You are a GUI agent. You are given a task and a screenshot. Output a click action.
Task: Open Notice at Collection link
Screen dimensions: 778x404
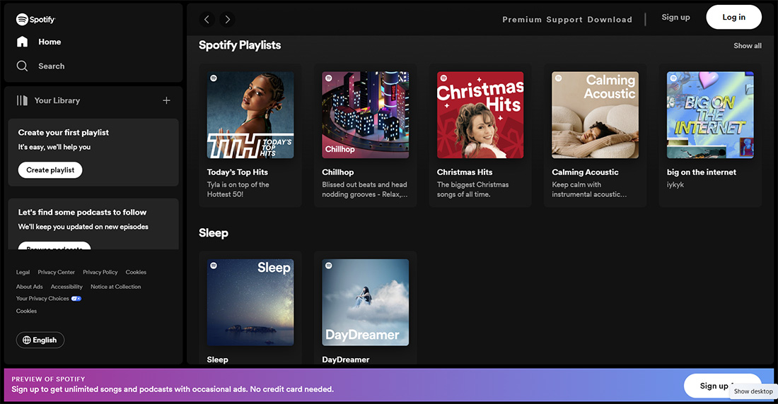(x=115, y=287)
